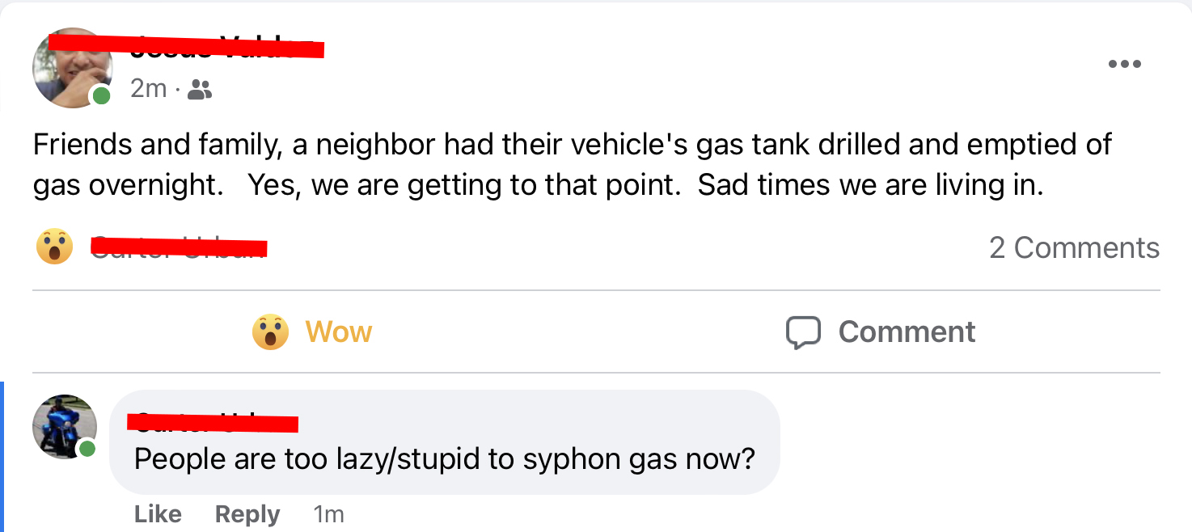Click the friends audience icon beside 2m

(x=199, y=90)
